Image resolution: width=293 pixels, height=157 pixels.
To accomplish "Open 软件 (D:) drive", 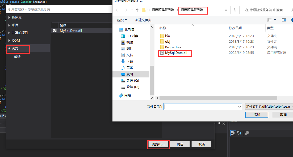I will click(130, 87).
